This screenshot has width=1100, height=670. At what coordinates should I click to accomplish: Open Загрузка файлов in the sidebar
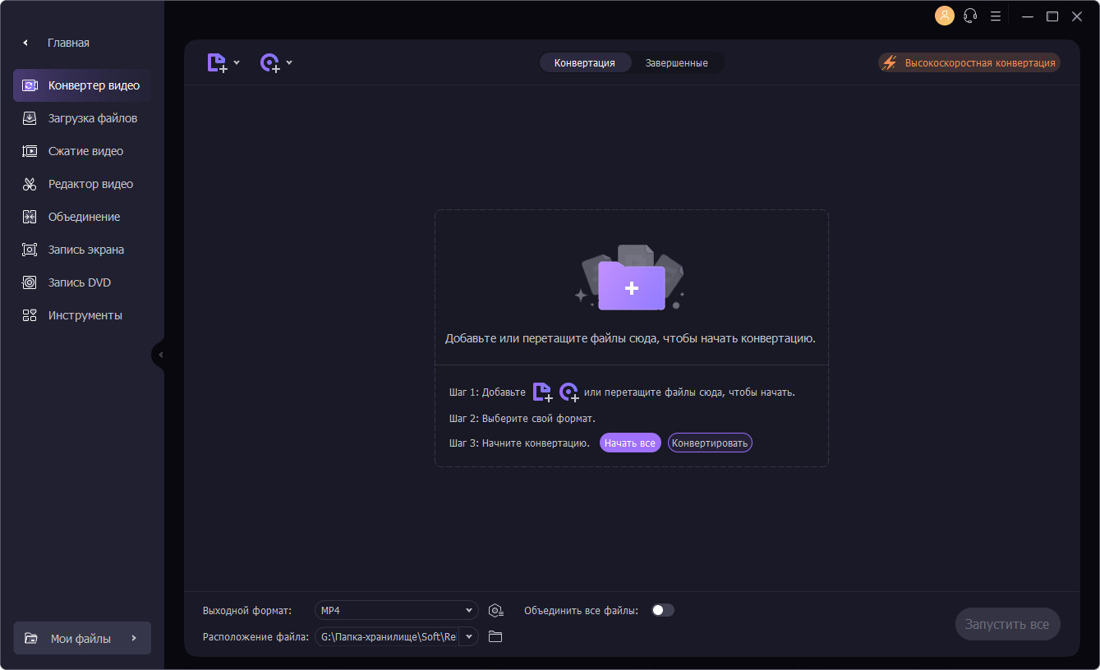[82, 118]
